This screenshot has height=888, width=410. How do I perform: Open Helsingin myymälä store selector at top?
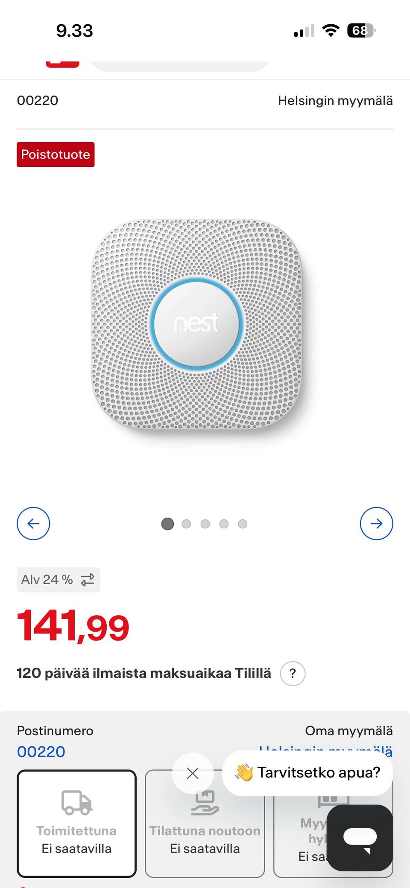[x=335, y=101]
